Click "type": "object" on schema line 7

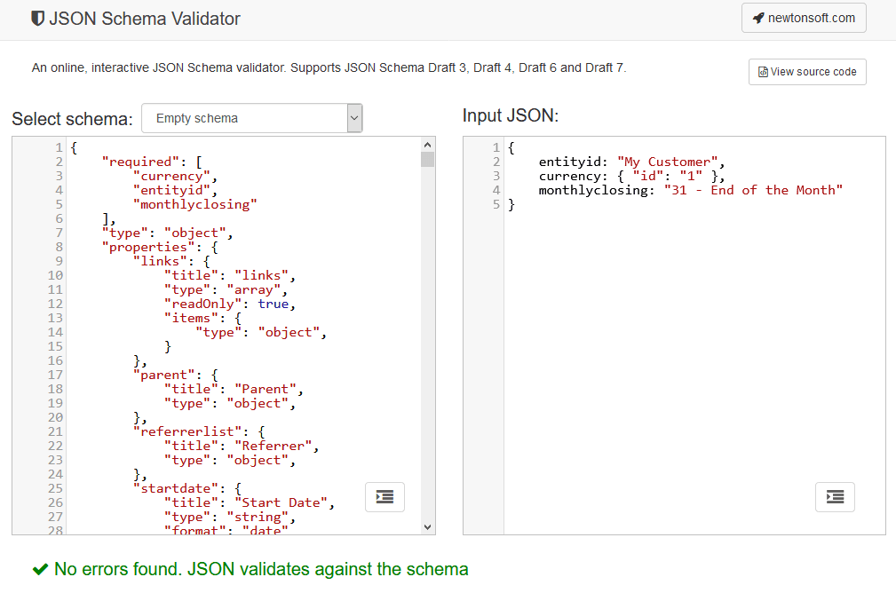pyautogui.click(x=167, y=233)
